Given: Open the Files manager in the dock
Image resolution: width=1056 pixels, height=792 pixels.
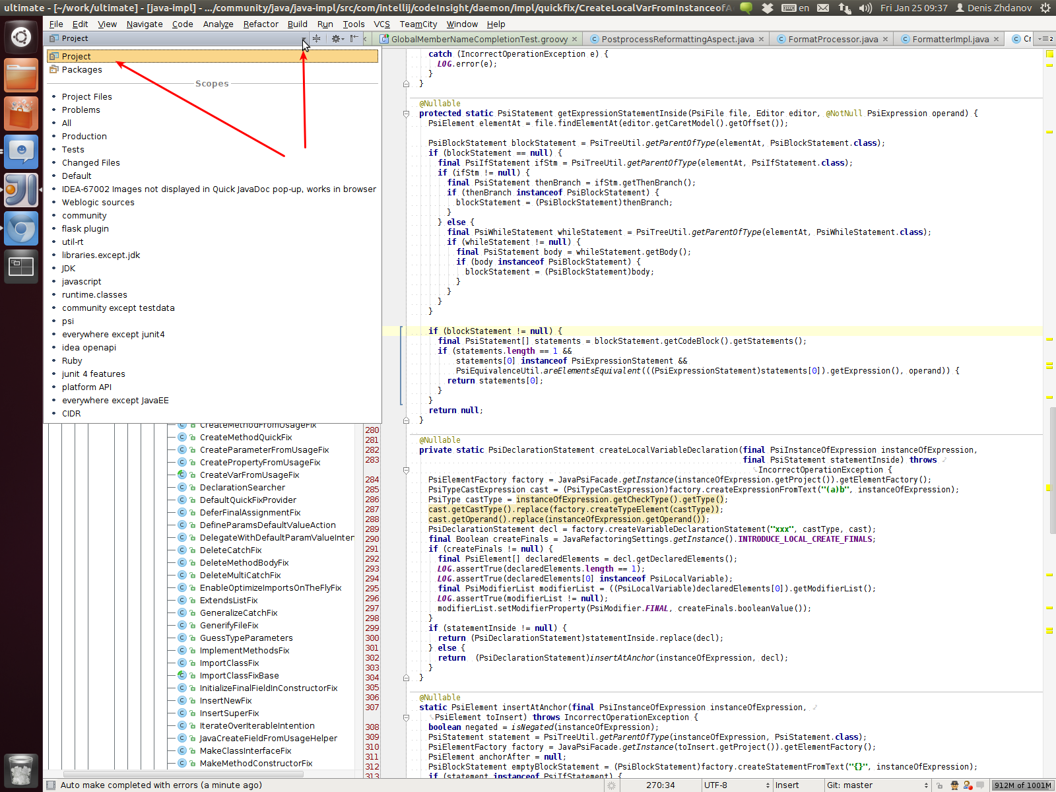Looking at the screenshot, I should coord(21,75).
